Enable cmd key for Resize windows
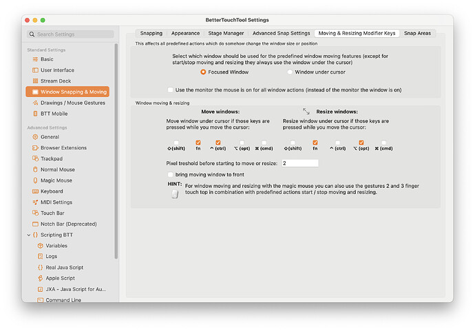 point(384,142)
